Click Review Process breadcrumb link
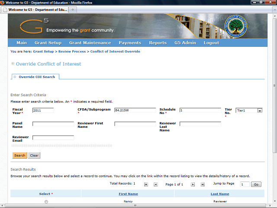Screen dimensions: 277x208 71,52
